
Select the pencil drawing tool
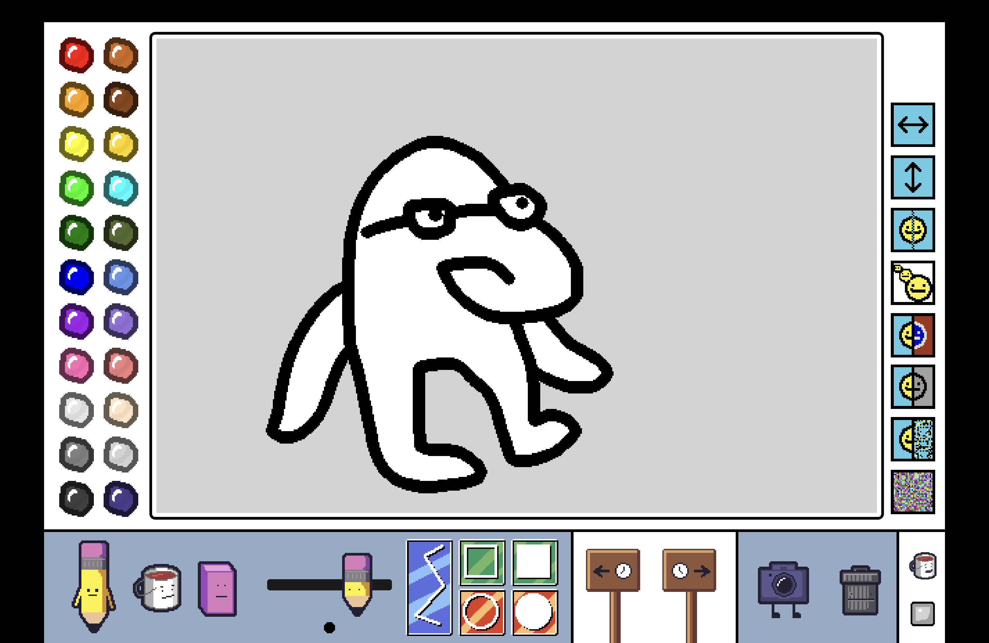[x=94, y=586]
